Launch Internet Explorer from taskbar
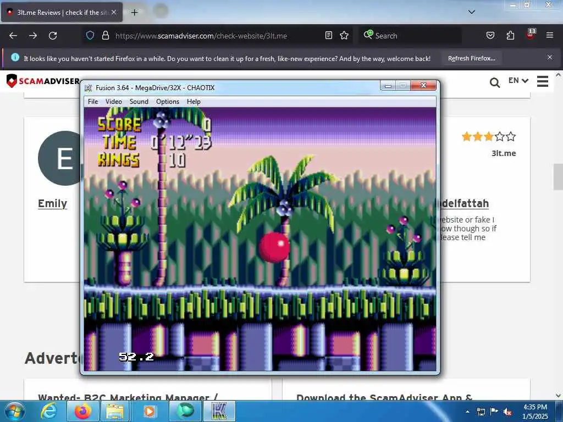This screenshot has width=563, height=422. click(x=49, y=411)
